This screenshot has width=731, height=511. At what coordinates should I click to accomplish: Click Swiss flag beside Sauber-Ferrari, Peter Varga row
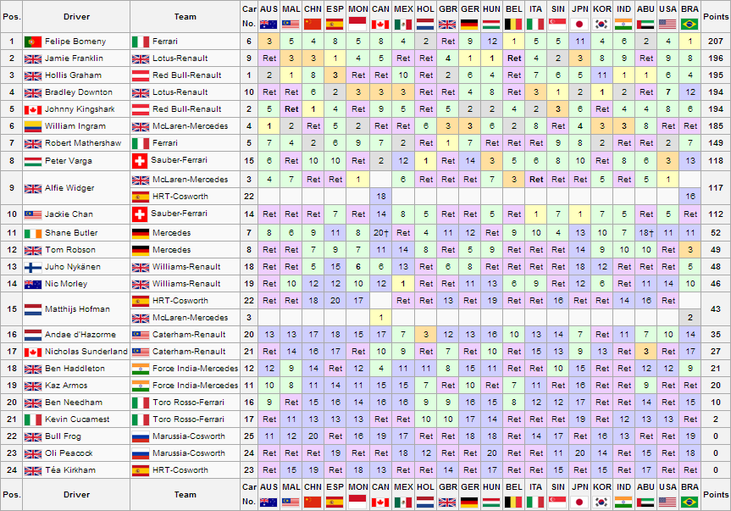tap(140, 160)
